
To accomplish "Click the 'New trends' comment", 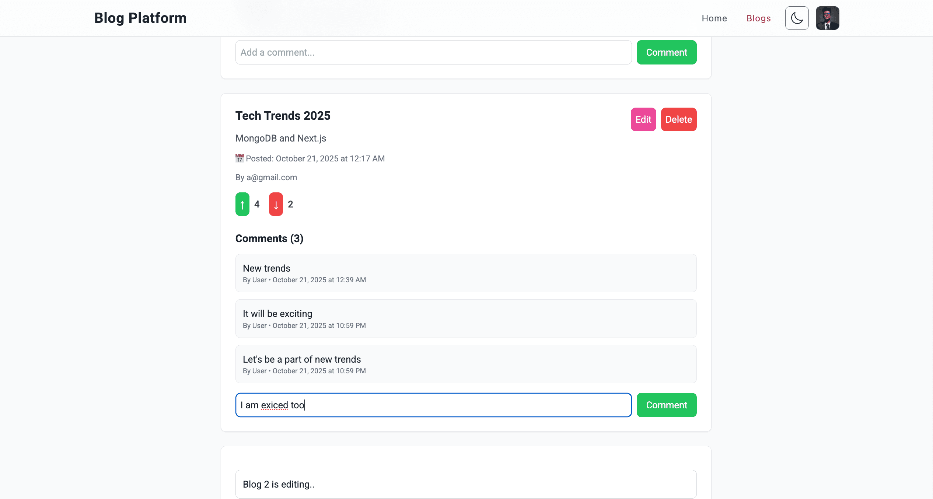I will tap(466, 273).
